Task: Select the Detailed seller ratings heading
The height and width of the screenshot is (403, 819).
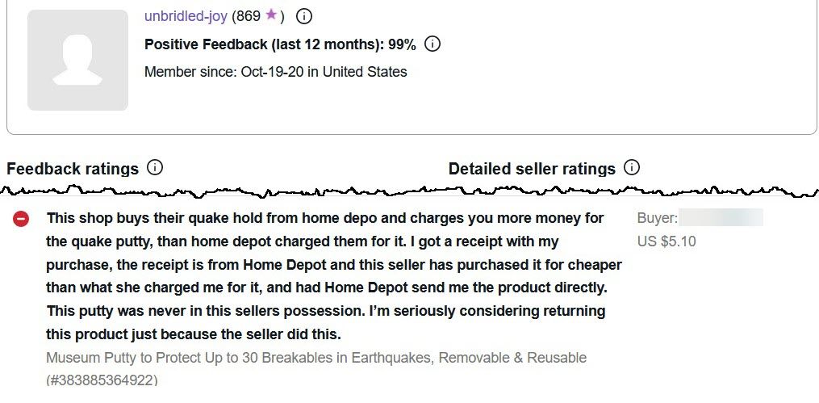Action: click(x=532, y=169)
